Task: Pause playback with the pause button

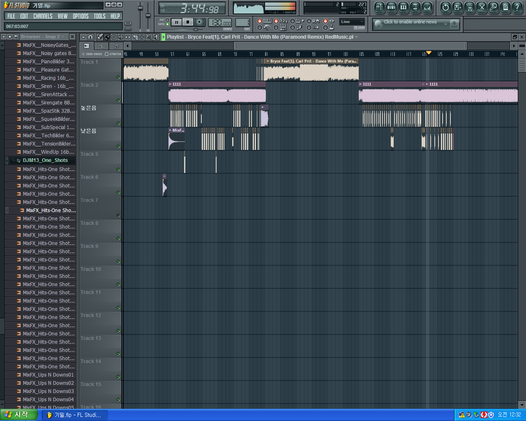Action: 176,22
